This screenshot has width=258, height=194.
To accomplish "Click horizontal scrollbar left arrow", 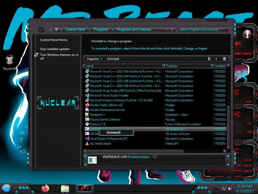I will pyautogui.click(x=85, y=151).
